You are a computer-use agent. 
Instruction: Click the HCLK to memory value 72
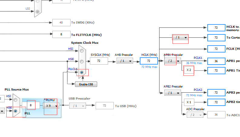216,28
